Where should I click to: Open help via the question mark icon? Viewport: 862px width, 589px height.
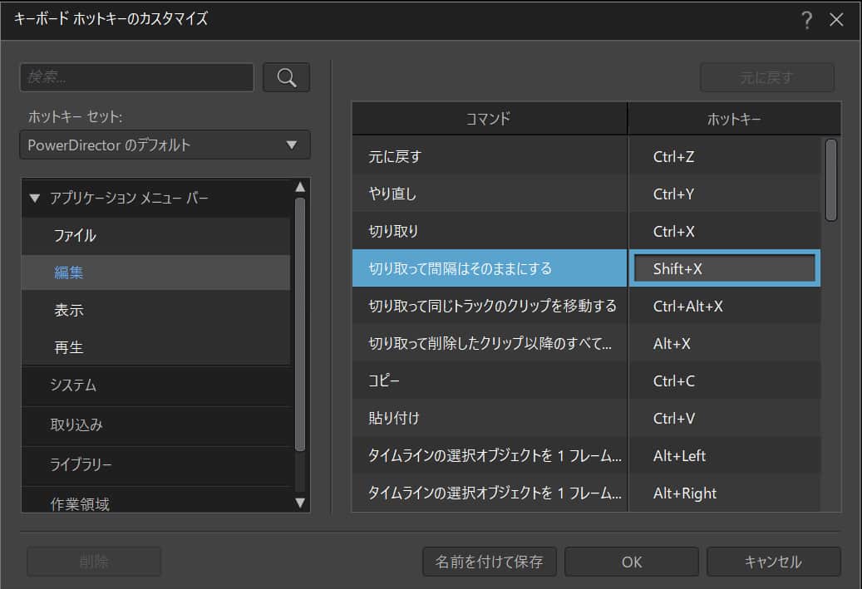coord(806,19)
